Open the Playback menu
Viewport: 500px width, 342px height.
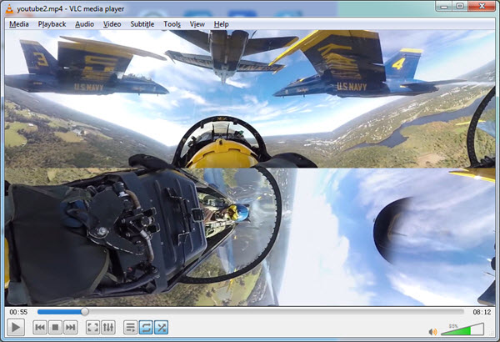[52, 24]
